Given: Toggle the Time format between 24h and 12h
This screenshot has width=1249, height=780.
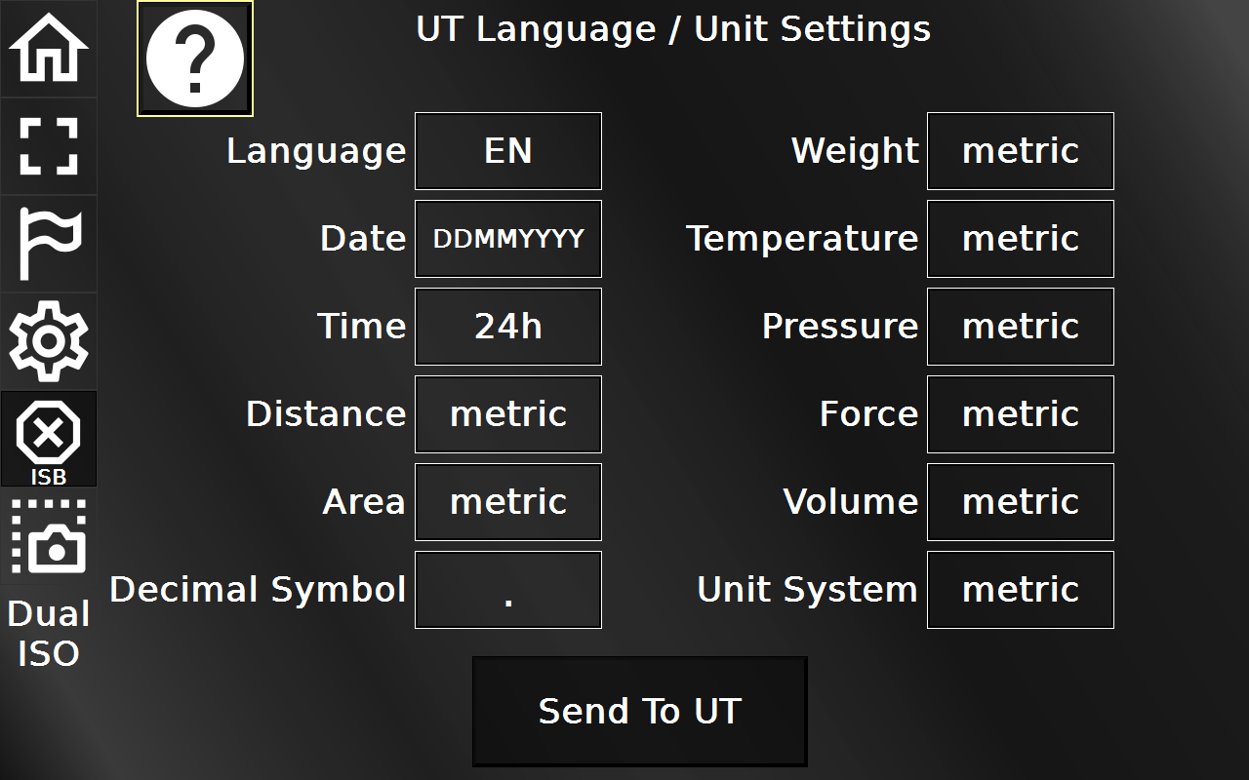Looking at the screenshot, I should [507, 326].
